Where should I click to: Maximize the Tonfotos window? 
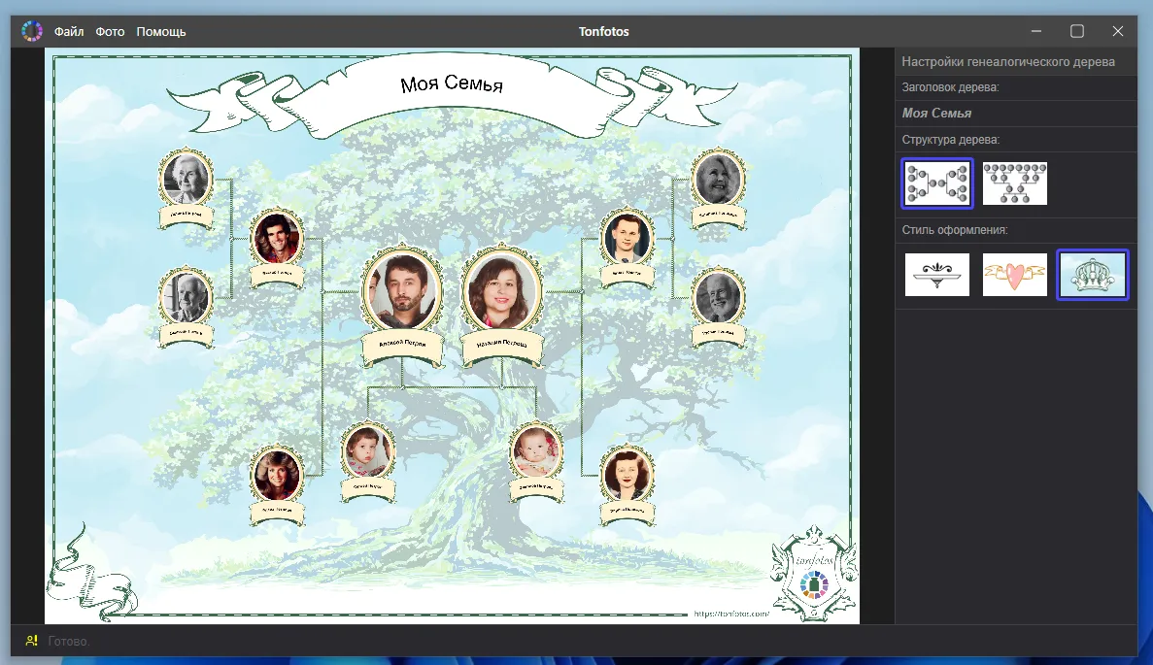click(1076, 31)
